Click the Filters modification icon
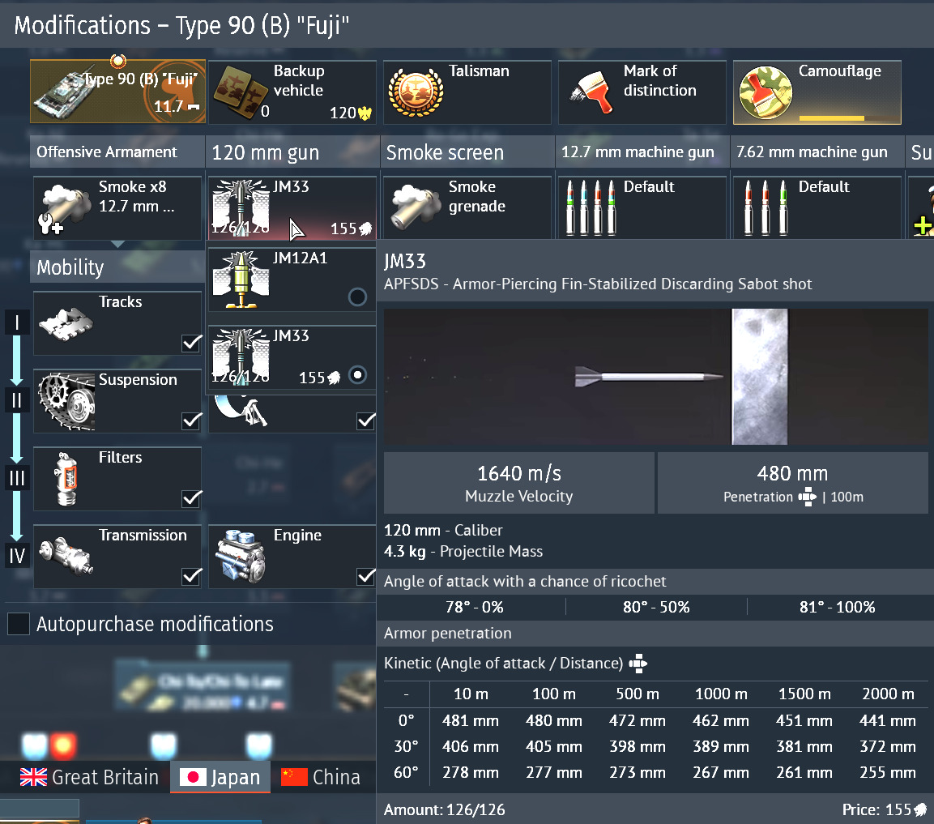 [x=66, y=479]
